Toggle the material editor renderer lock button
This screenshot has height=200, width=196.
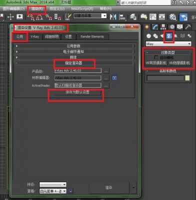114,78
